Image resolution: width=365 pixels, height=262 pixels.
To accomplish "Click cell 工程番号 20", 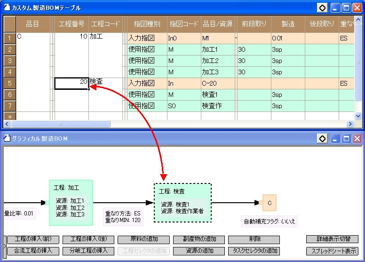I will (x=71, y=83).
